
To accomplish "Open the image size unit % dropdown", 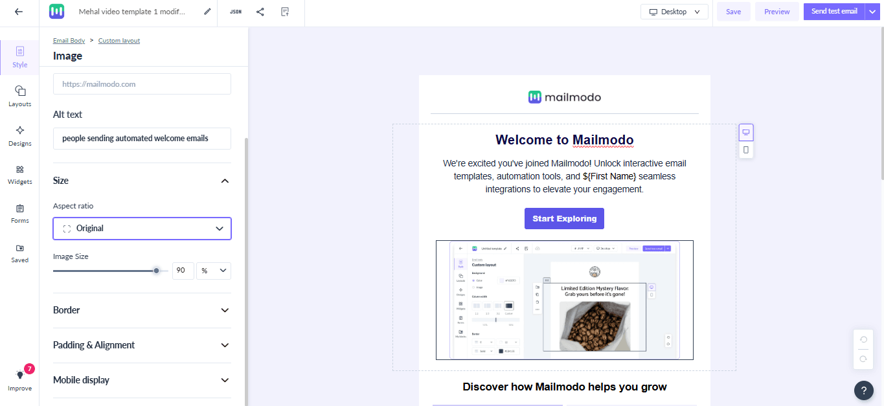I will (214, 271).
